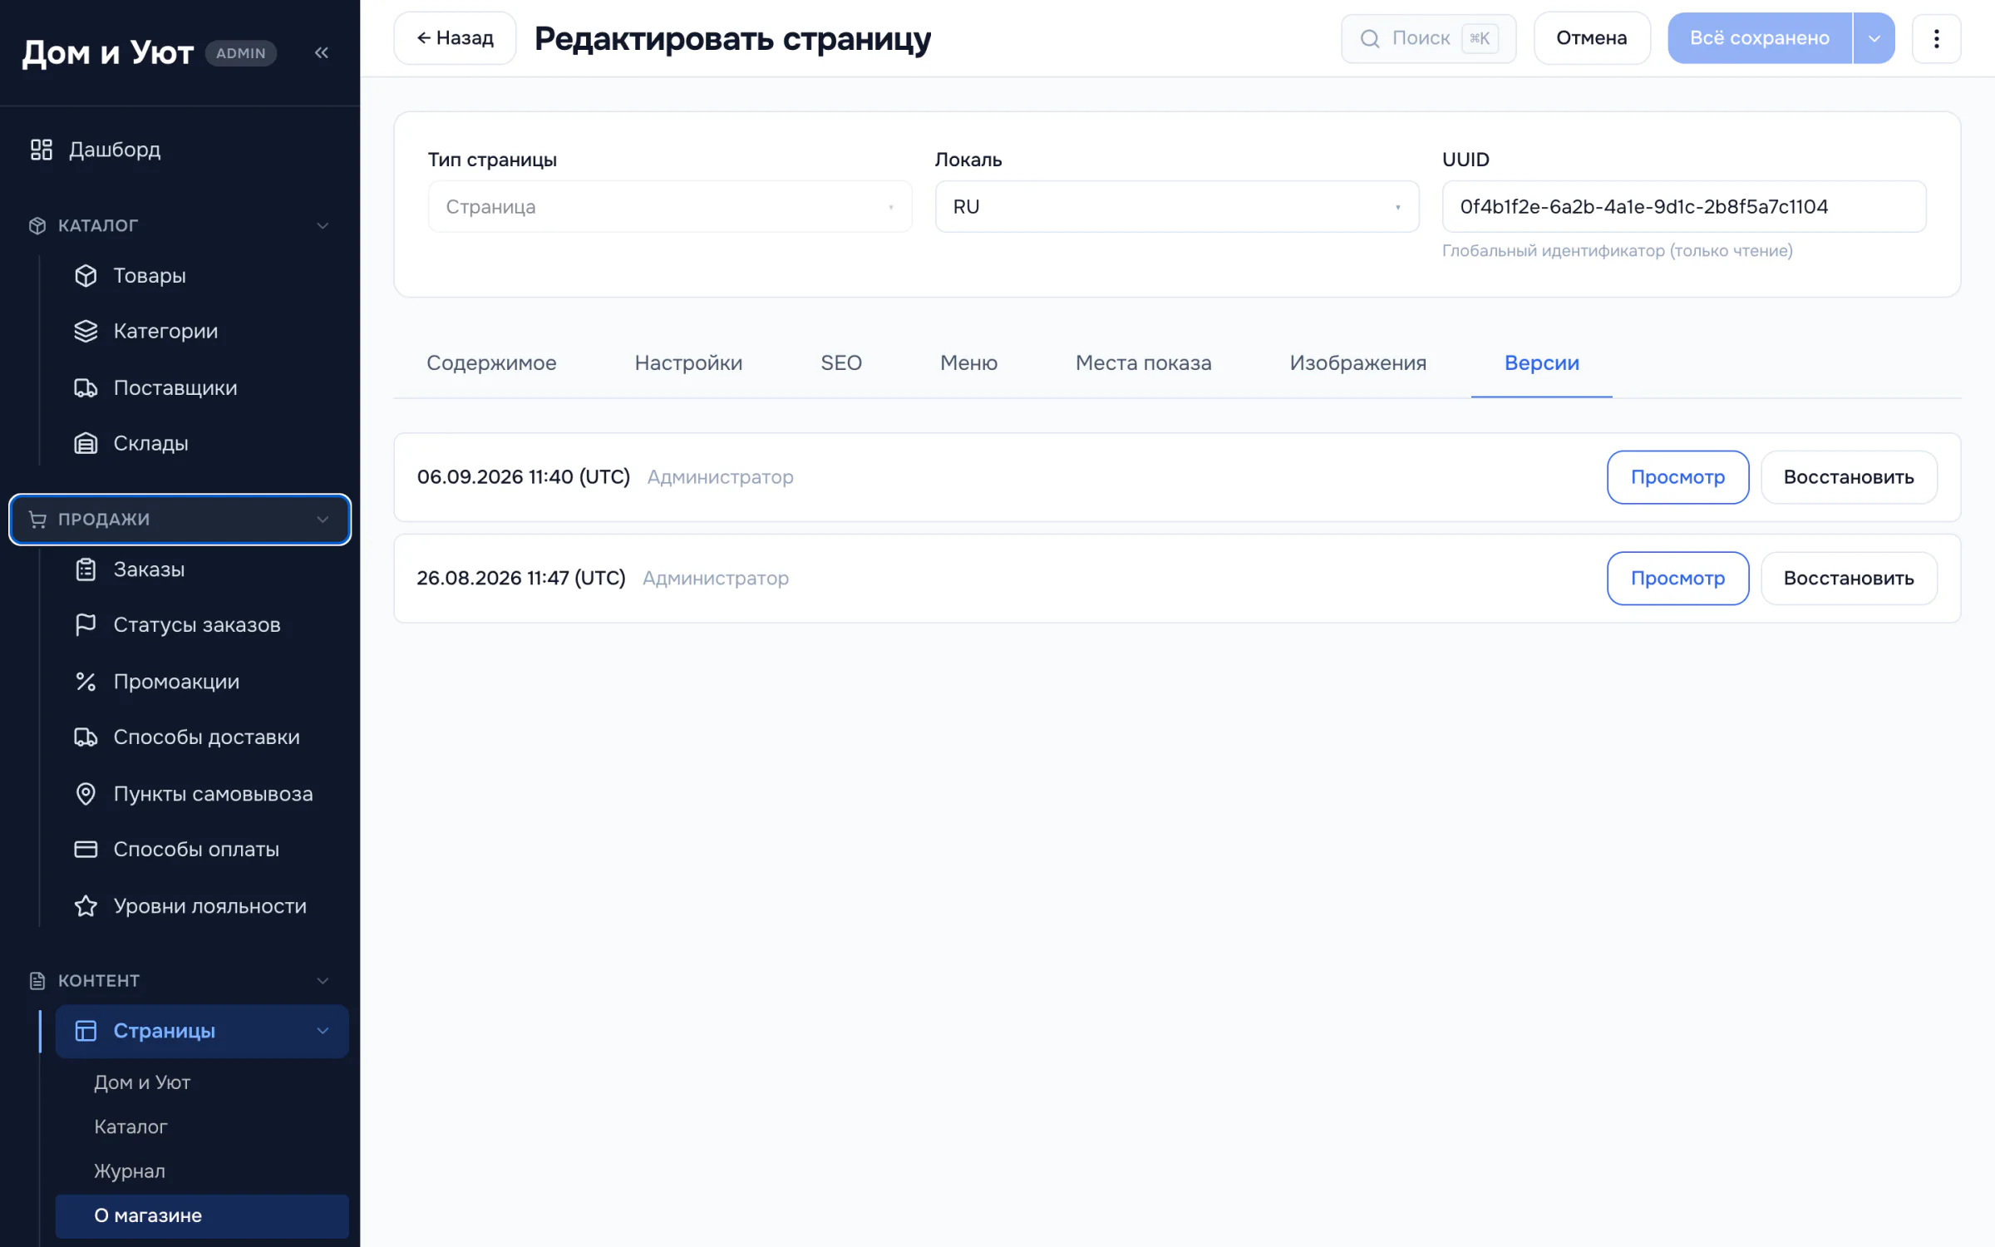Click the Категории layers icon
1995x1247 pixels.
pos(86,331)
